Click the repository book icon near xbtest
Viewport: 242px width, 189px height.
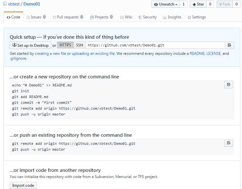(5, 4)
